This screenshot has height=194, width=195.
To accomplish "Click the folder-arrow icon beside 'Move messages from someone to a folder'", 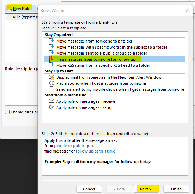I will (52, 41).
